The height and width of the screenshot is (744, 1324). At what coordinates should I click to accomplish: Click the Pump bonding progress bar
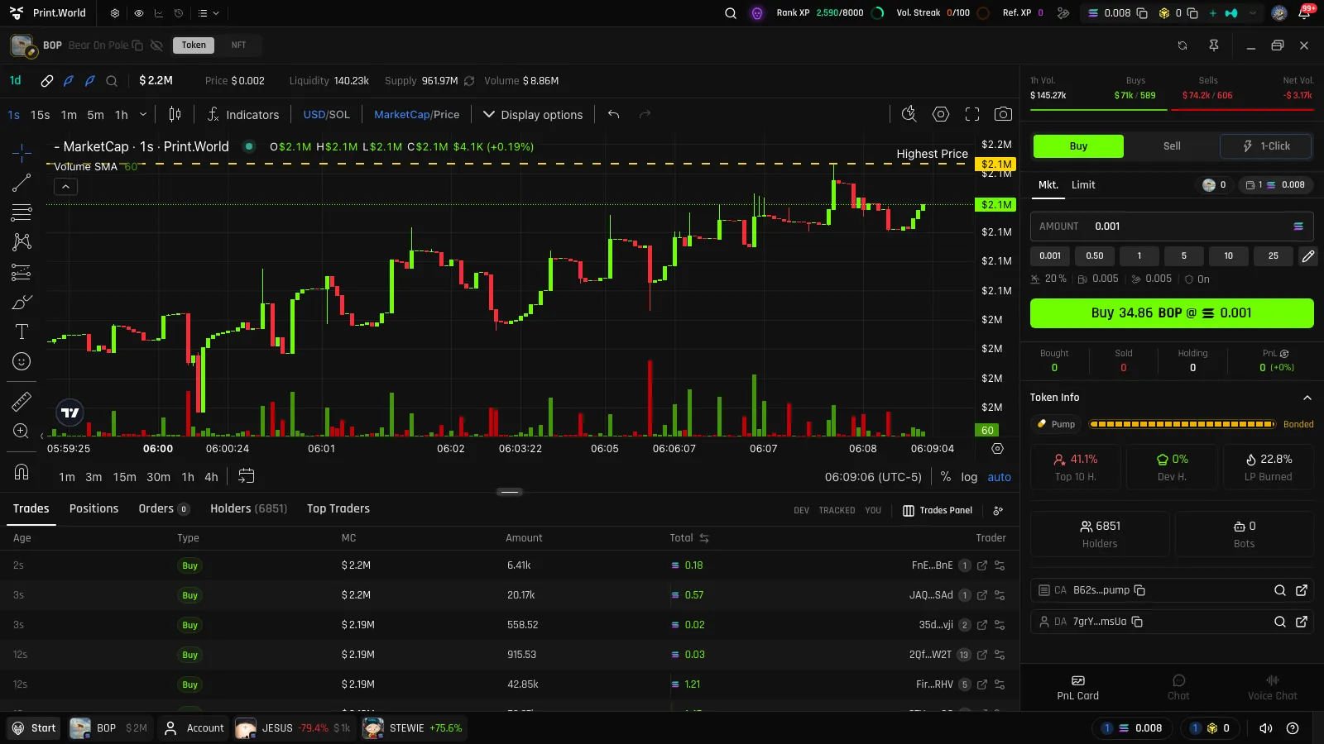[x=1182, y=424]
